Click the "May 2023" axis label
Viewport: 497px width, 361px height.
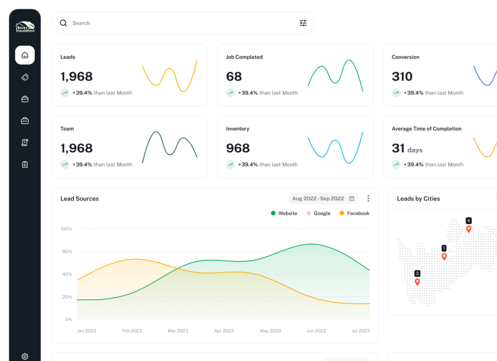[271, 331]
